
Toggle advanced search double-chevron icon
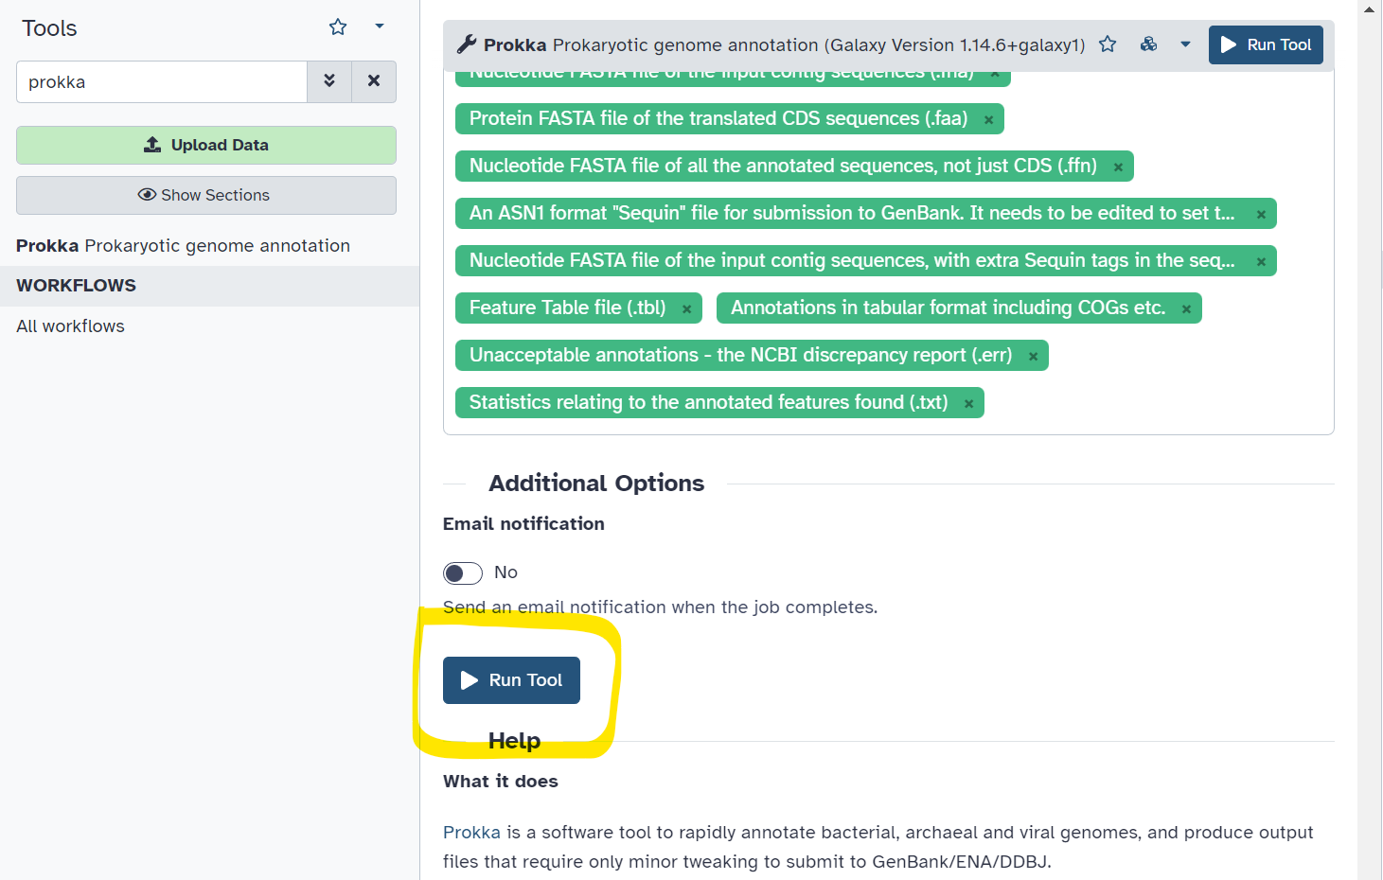click(329, 81)
